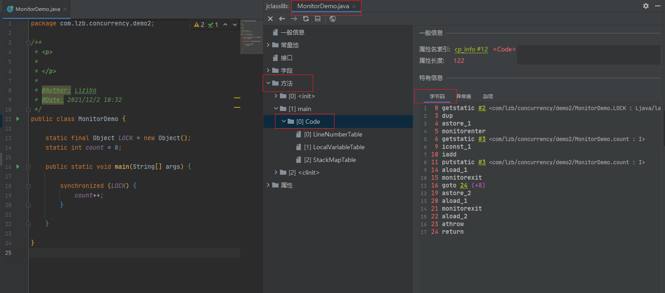665x293 pixels.
Task: Select the jclasslib MonitorDemo.java tab
Action: (323, 6)
